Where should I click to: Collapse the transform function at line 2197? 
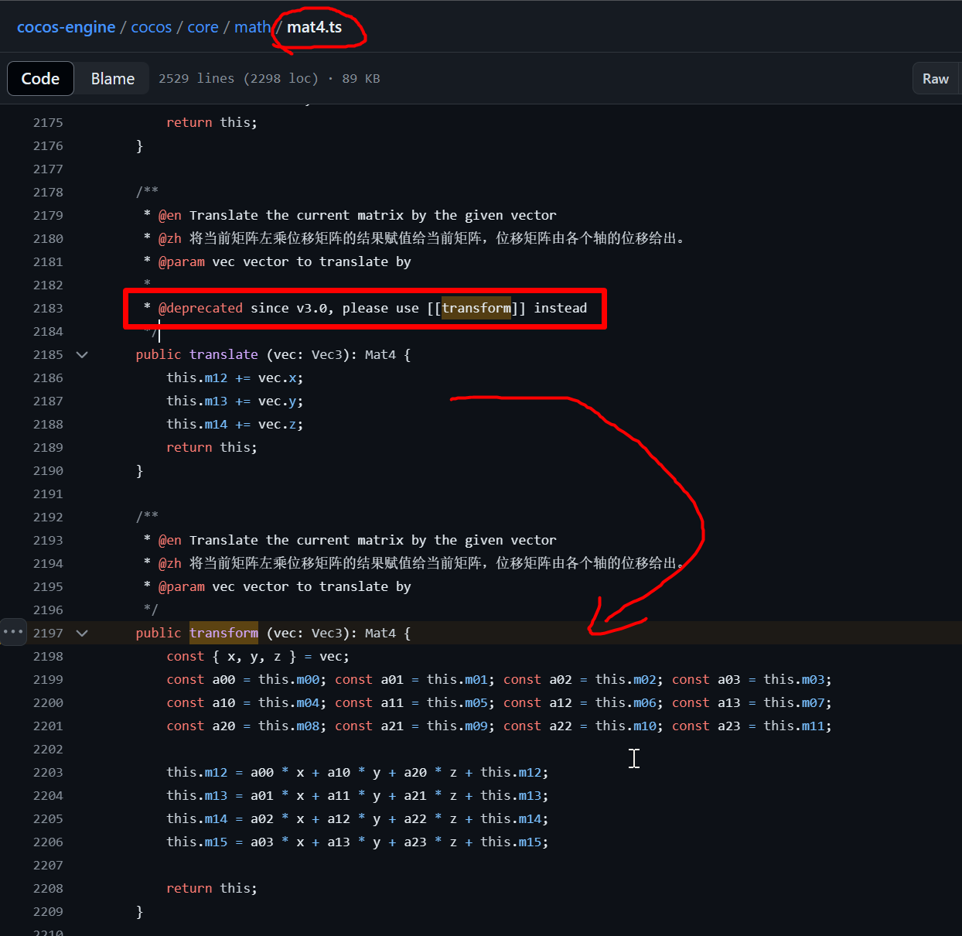[x=82, y=633]
